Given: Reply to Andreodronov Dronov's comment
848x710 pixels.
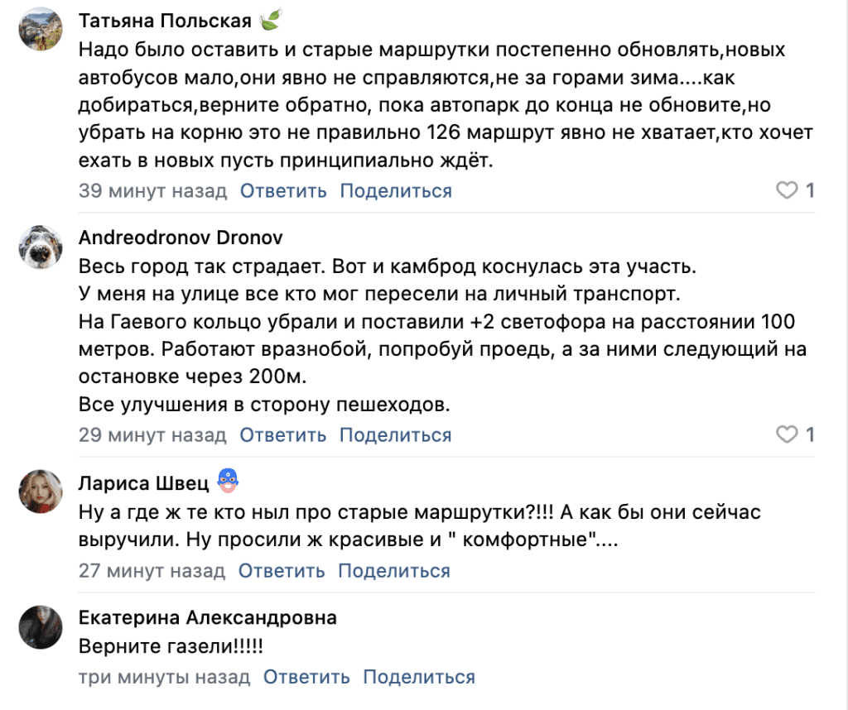Looking at the screenshot, I should pyautogui.click(x=283, y=434).
